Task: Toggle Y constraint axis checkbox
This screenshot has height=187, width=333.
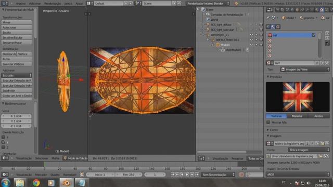Action: pyautogui.click(x=3, y=142)
